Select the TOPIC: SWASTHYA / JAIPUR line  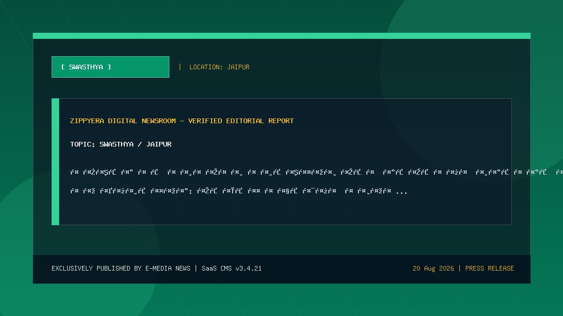coord(121,144)
